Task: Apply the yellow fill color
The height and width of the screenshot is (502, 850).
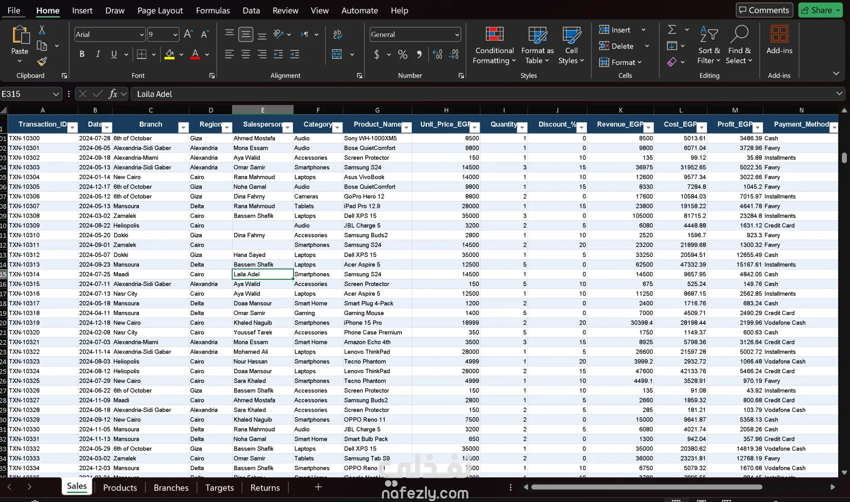Action: tap(169, 54)
